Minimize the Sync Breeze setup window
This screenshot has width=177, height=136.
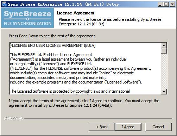click(160, 4)
